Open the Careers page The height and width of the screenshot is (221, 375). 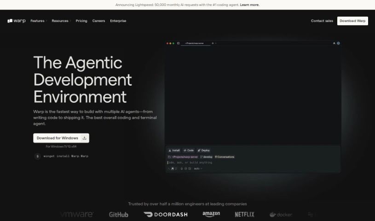98,21
